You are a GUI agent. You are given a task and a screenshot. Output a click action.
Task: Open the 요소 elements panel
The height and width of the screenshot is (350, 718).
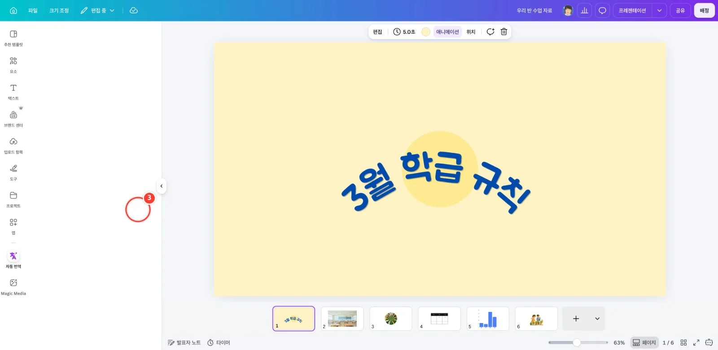13,65
